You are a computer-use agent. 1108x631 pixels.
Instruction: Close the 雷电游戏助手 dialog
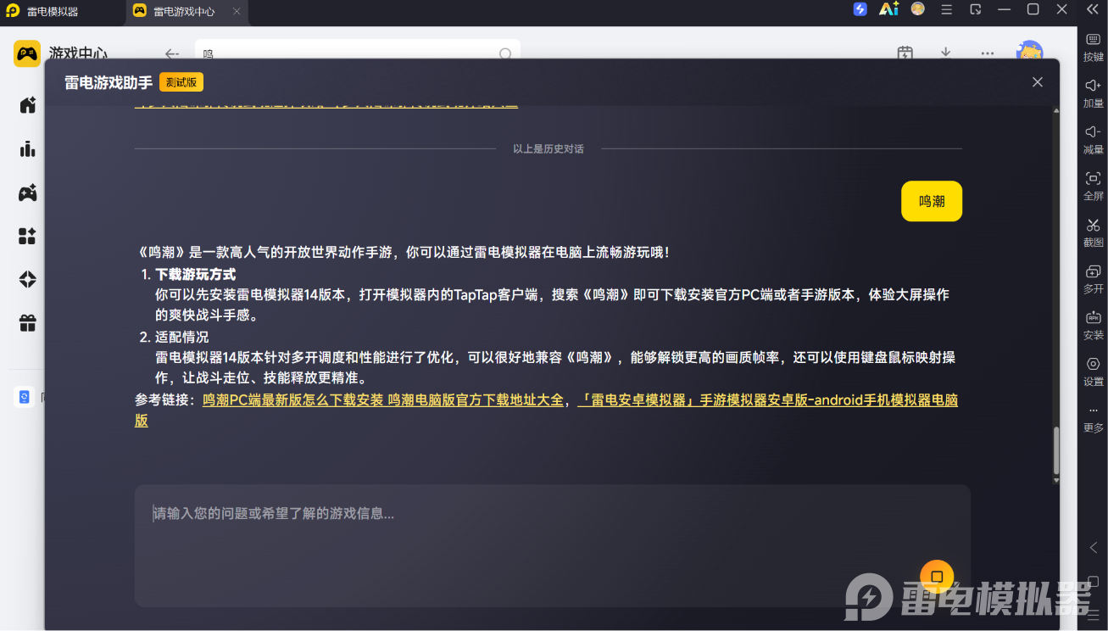point(1038,82)
